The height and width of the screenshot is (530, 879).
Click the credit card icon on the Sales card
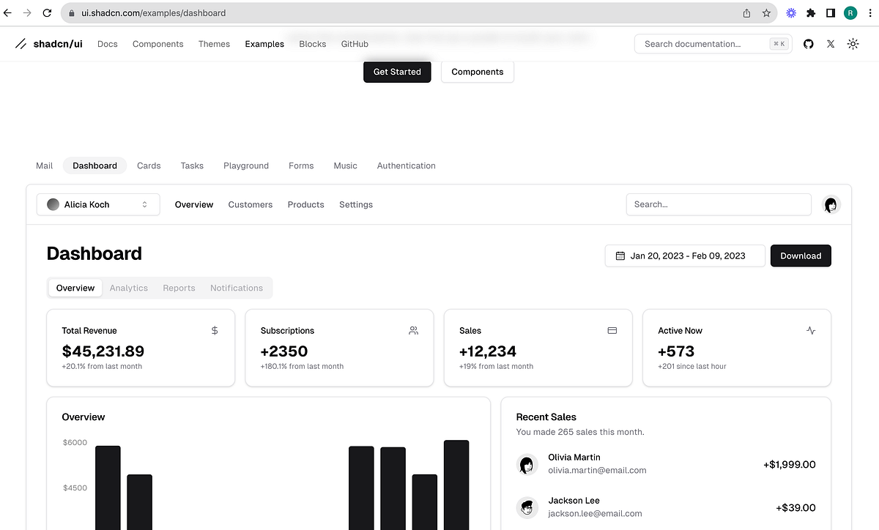pyautogui.click(x=612, y=330)
